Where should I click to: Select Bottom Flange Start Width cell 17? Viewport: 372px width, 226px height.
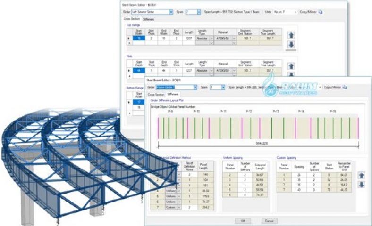point(139,102)
